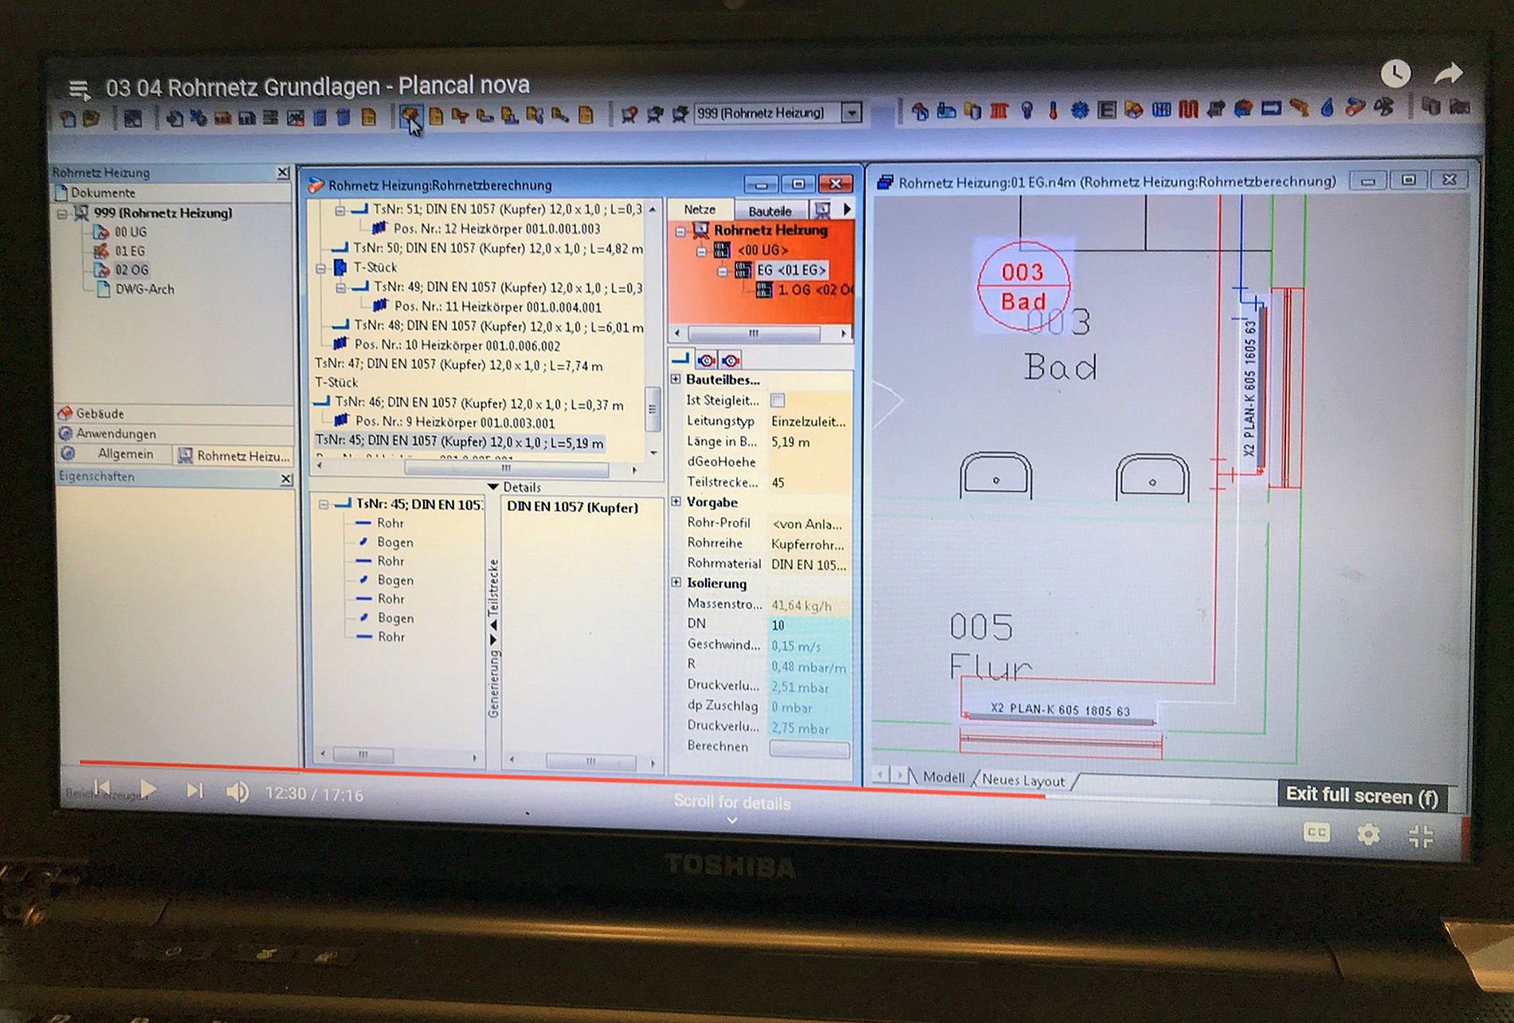1514x1023 pixels.
Task: Expand the Isolierung property group
Action: click(676, 582)
